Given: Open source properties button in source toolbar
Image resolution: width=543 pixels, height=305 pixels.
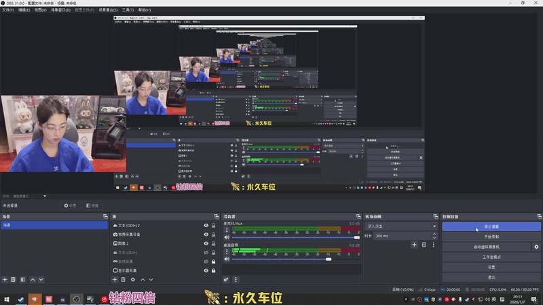Looking at the screenshot, I should tap(70, 205).
